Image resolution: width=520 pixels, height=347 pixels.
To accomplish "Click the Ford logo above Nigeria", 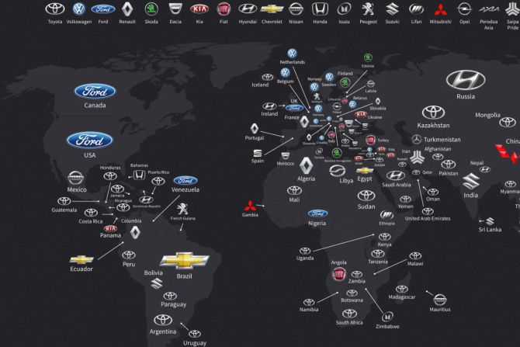I will pyautogui.click(x=317, y=213).
